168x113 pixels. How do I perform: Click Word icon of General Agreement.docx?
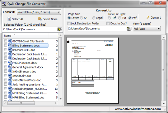click(10, 67)
